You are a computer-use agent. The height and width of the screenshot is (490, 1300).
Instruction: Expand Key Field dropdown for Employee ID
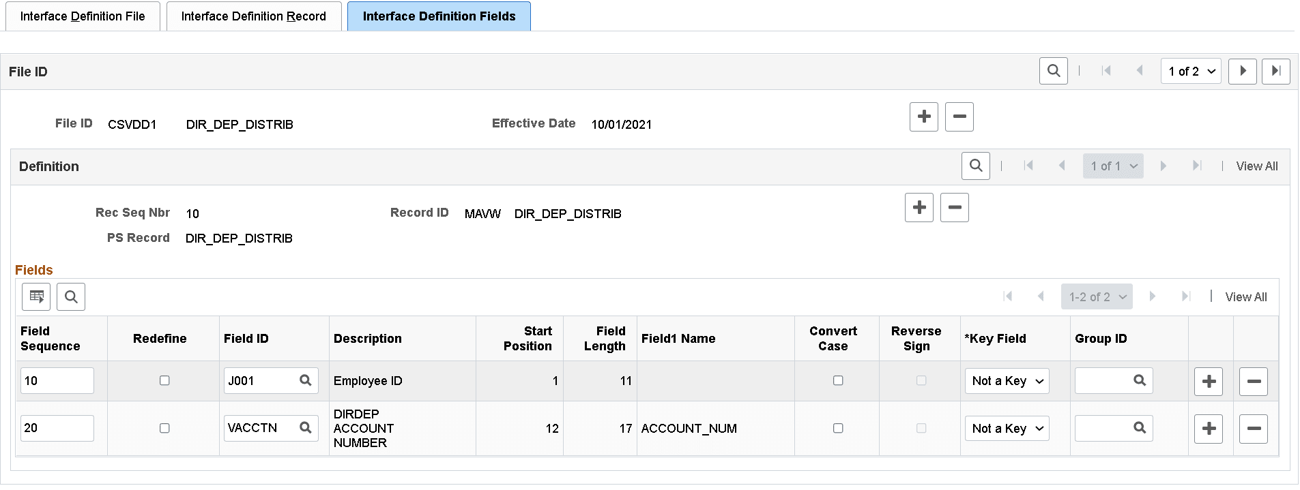1007,381
